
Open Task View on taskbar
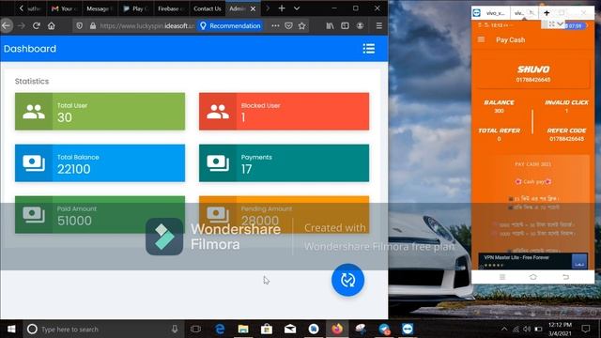196,329
